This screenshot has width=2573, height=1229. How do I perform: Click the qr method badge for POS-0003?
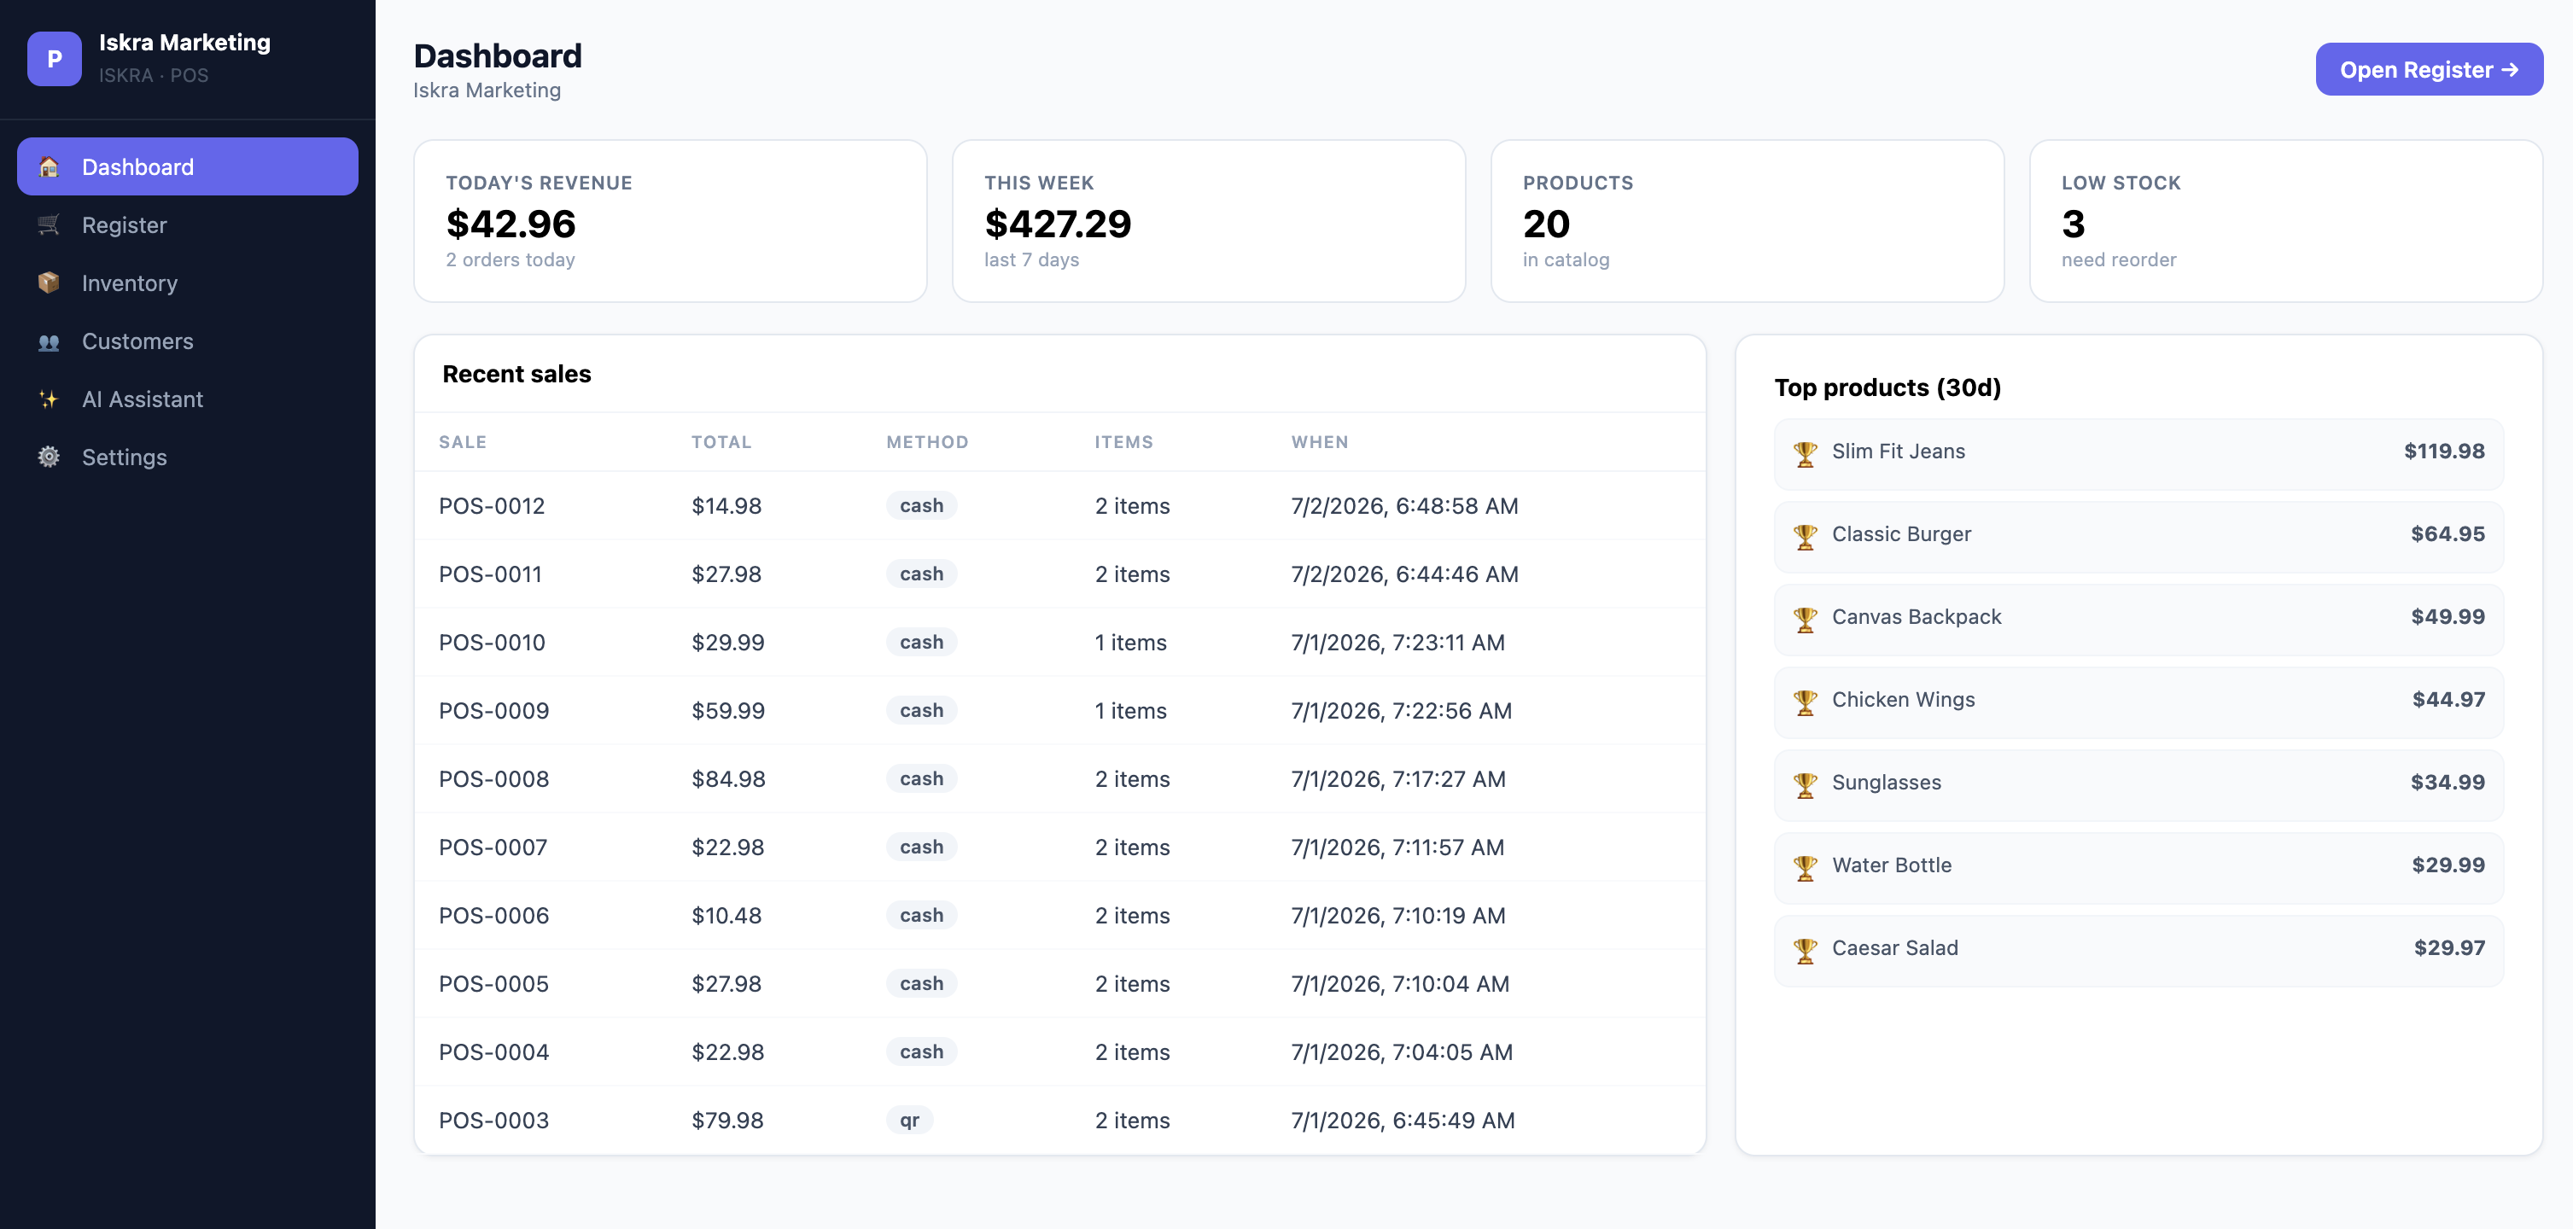[x=909, y=1120]
